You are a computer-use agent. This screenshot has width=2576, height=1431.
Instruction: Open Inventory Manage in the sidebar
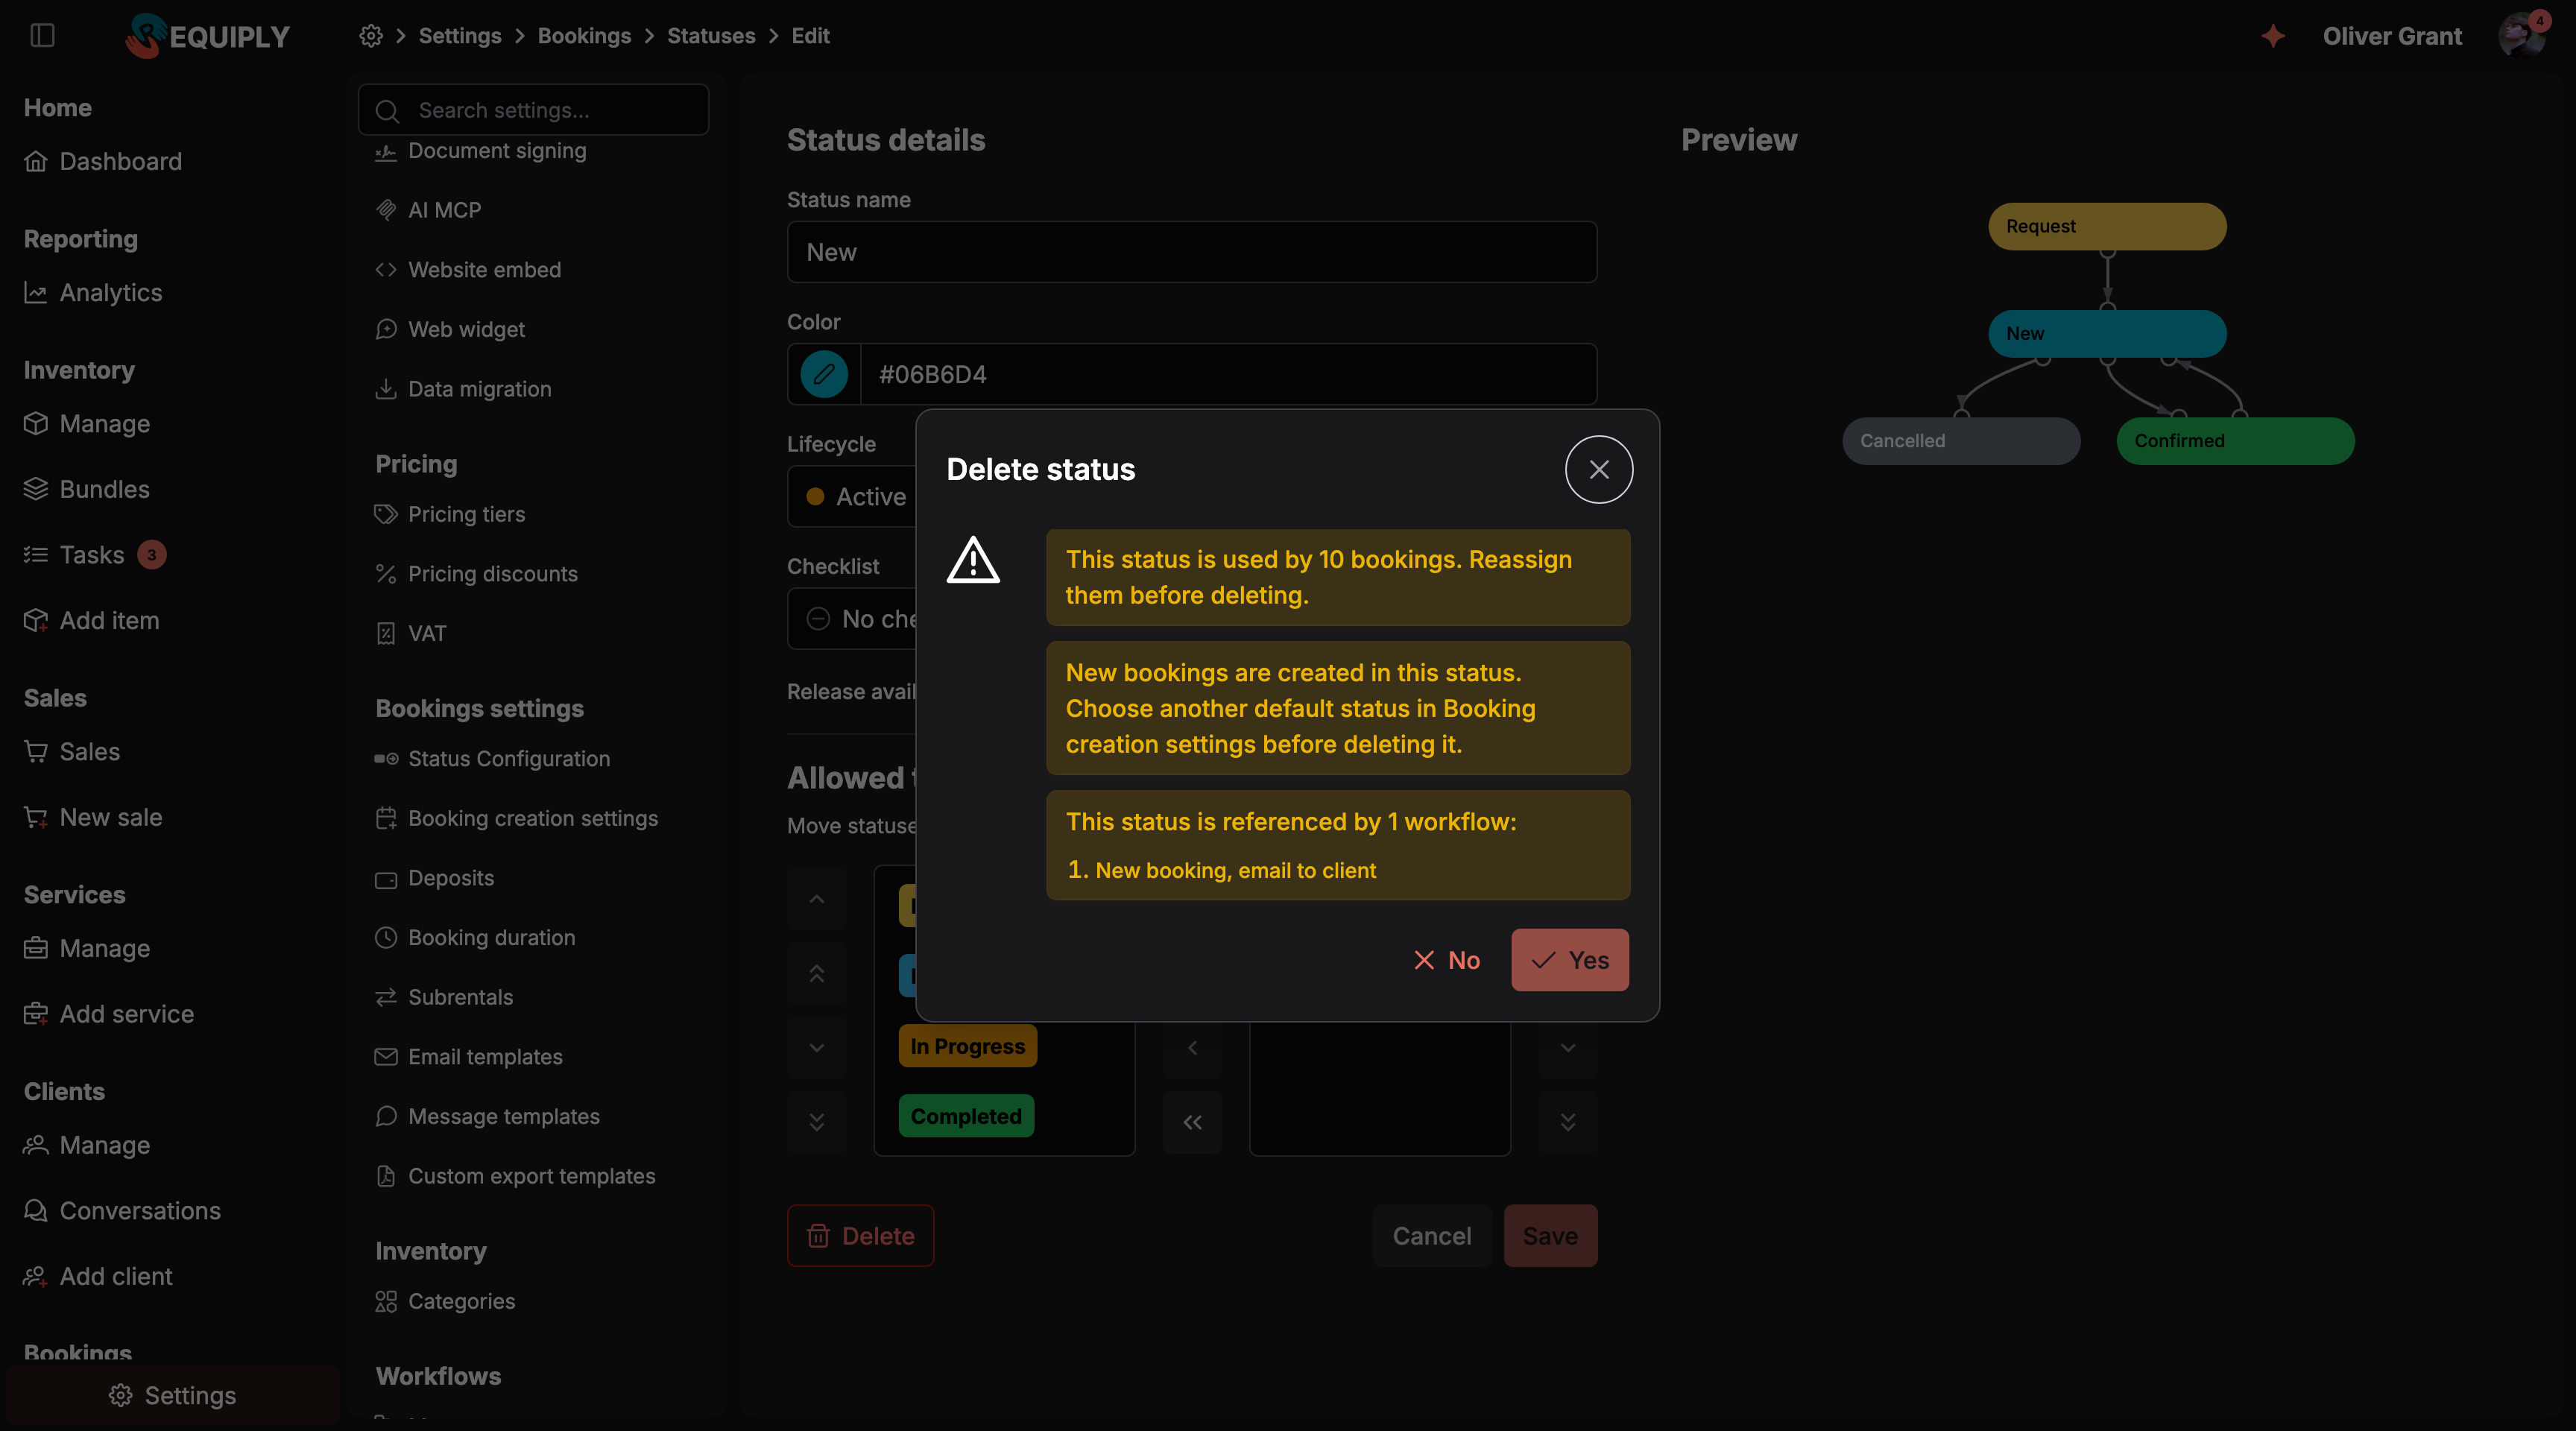[87, 423]
